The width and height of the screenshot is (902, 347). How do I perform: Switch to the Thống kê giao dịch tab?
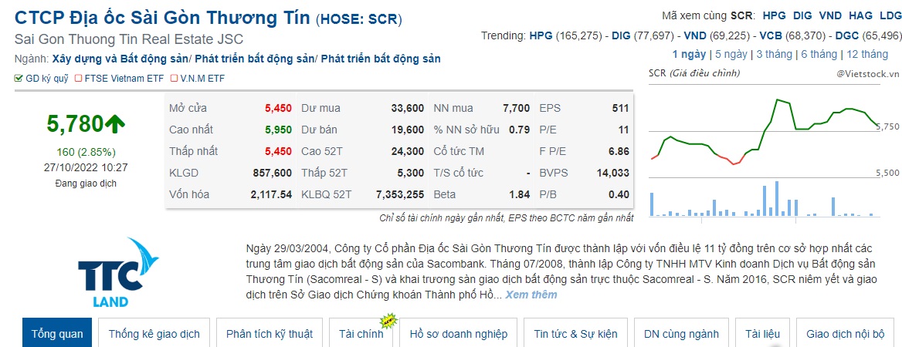[154, 334]
